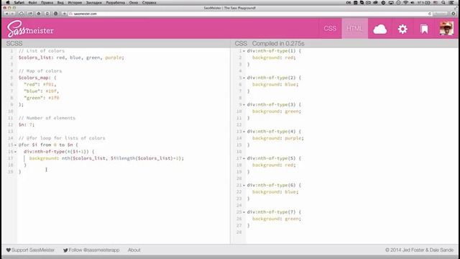Collapse the nth-of-type(4) rule in CSS output
The width and height of the screenshot is (460, 259).
(x=244, y=132)
